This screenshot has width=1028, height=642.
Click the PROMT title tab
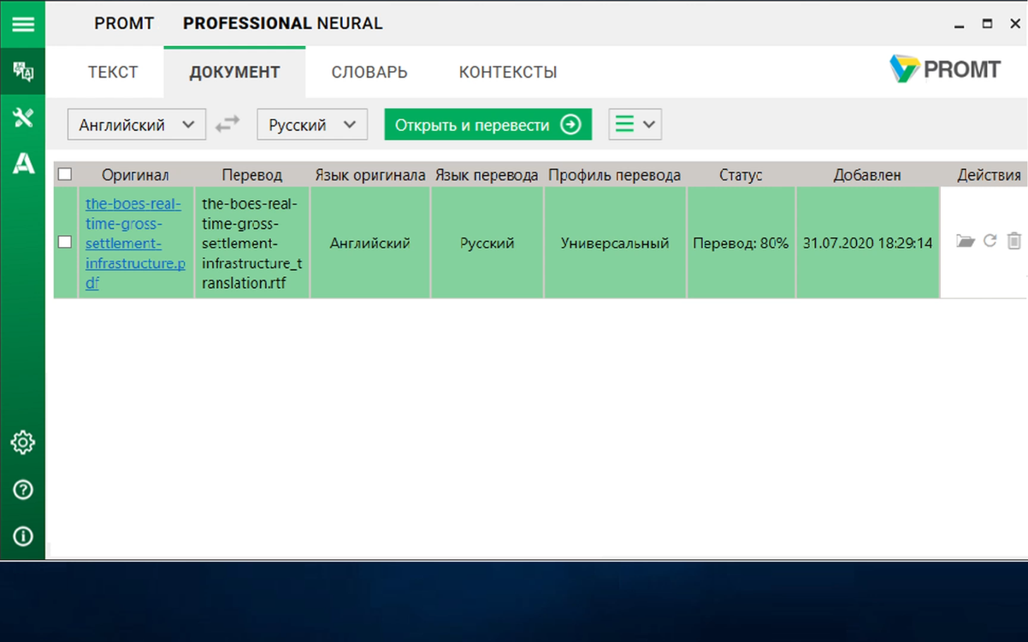tap(124, 24)
